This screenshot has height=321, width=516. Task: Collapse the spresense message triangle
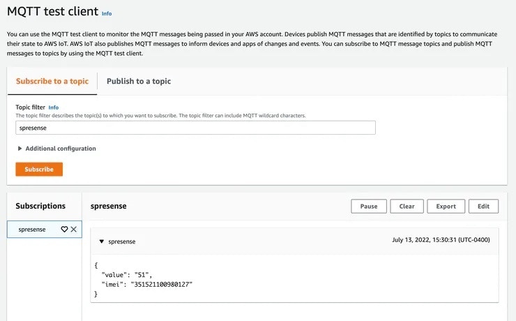[x=101, y=241]
